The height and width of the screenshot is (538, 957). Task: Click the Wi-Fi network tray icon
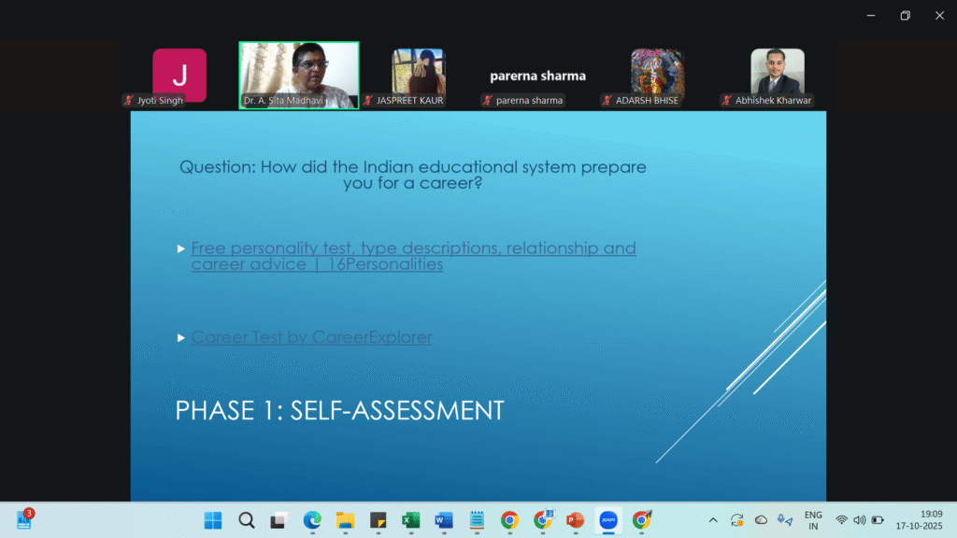(841, 520)
